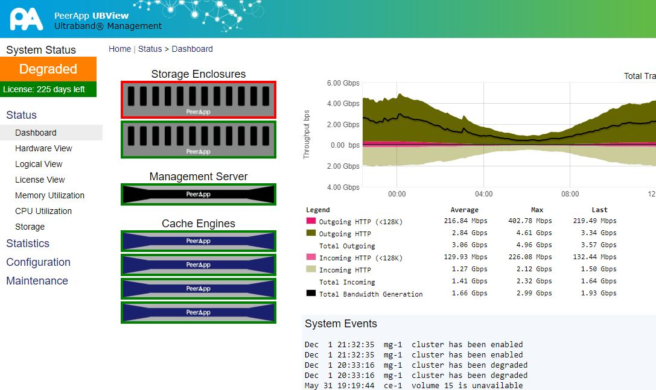
Task: Click the Degraded system status banner
Action: coord(48,69)
